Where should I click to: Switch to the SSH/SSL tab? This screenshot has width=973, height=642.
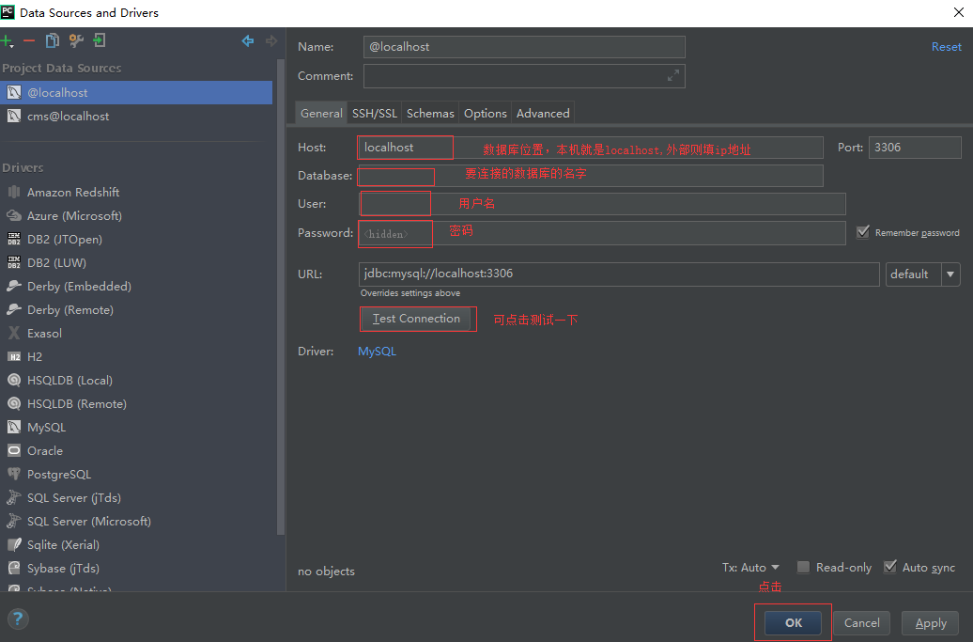(x=374, y=114)
